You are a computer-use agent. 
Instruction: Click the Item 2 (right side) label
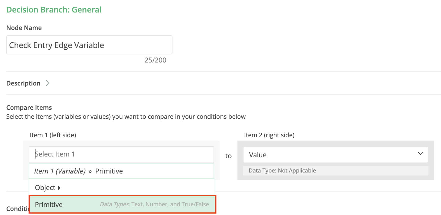pyautogui.click(x=269, y=135)
